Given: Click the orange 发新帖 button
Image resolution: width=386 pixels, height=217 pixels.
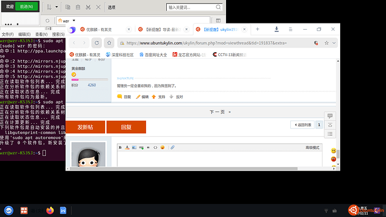Looking at the screenshot, I should 85,127.
